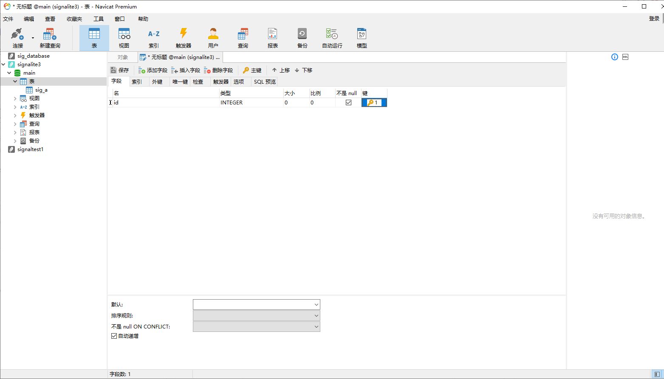The height and width of the screenshot is (379, 664).
Task: Click 添加字段 add field
Action: 153,70
